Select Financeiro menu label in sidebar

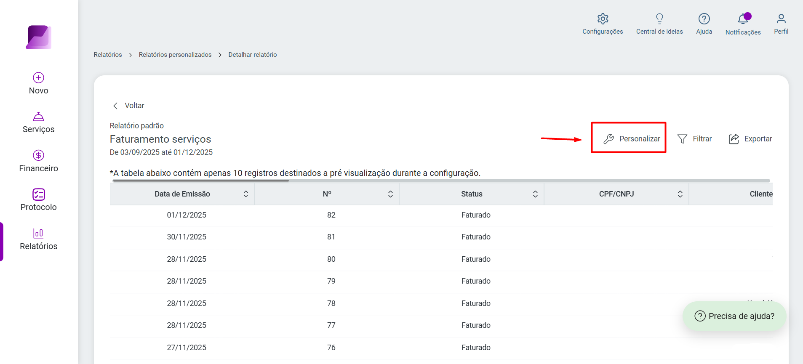(38, 168)
